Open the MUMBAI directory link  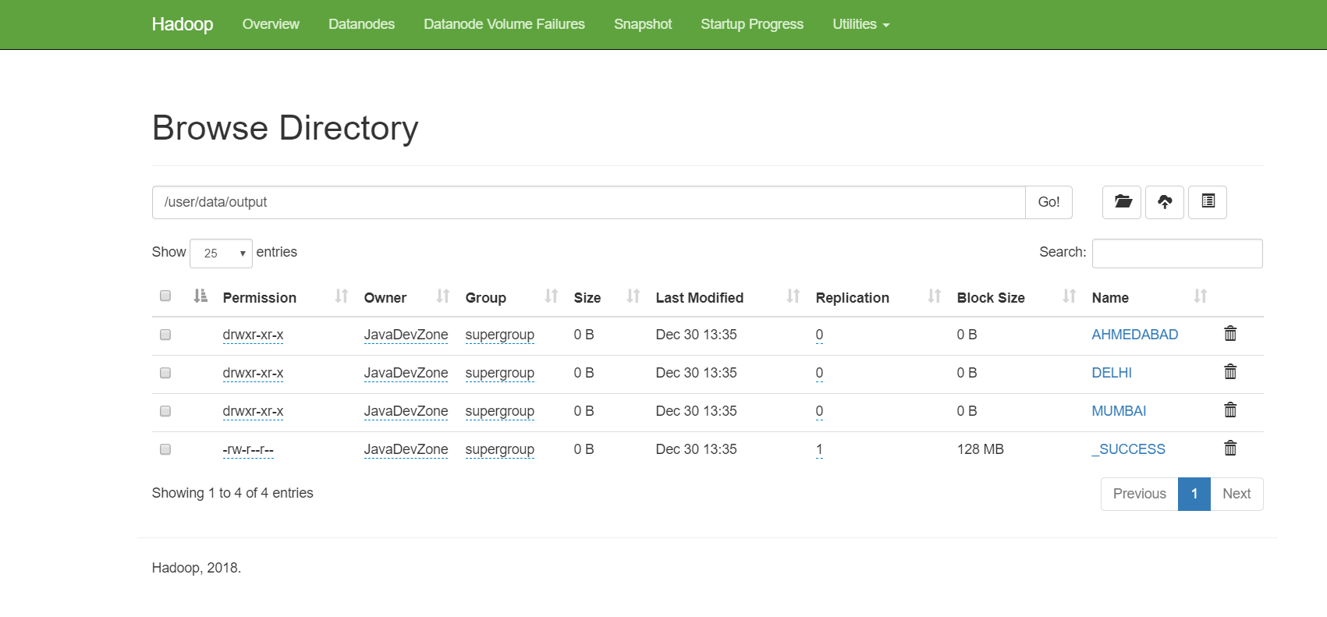[x=1118, y=411]
